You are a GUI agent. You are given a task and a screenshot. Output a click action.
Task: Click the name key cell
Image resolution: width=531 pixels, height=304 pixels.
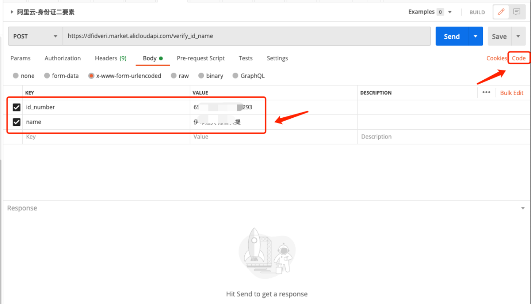106,122
